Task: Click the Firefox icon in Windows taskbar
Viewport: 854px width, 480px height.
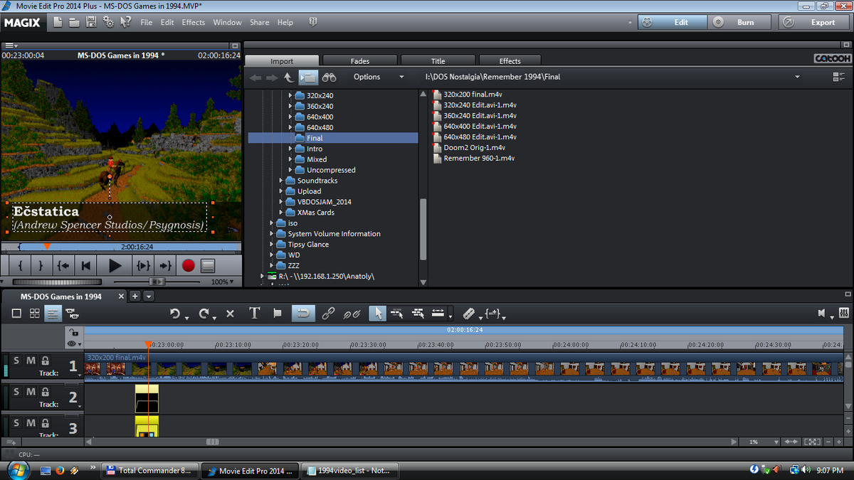Action: (x=60, y=470)
